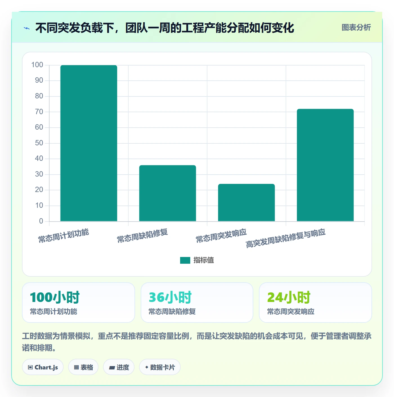This screenshot has height=397, width=394.
Task: Open the 24小时 常态周突发响应 data card
Action: pos(315,302)
